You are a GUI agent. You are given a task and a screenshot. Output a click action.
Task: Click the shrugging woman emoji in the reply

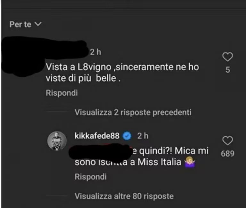click(x=190, y=162)
